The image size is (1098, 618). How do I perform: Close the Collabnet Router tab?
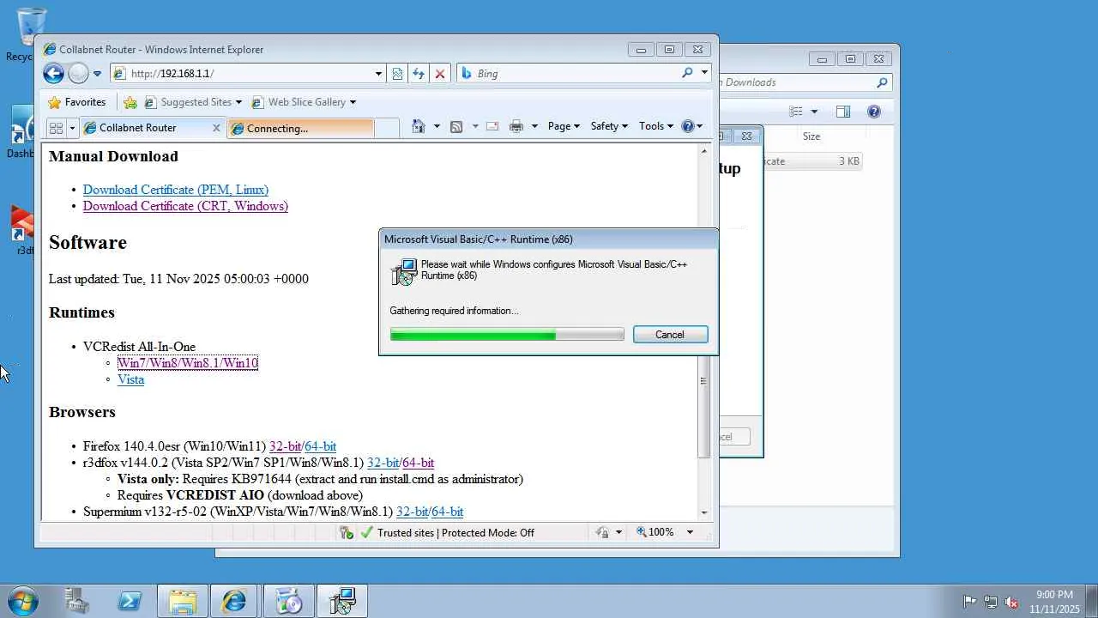click(216, 128)
